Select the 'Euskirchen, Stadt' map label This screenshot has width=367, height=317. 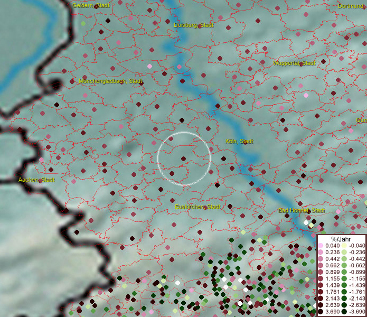(198, 207)
